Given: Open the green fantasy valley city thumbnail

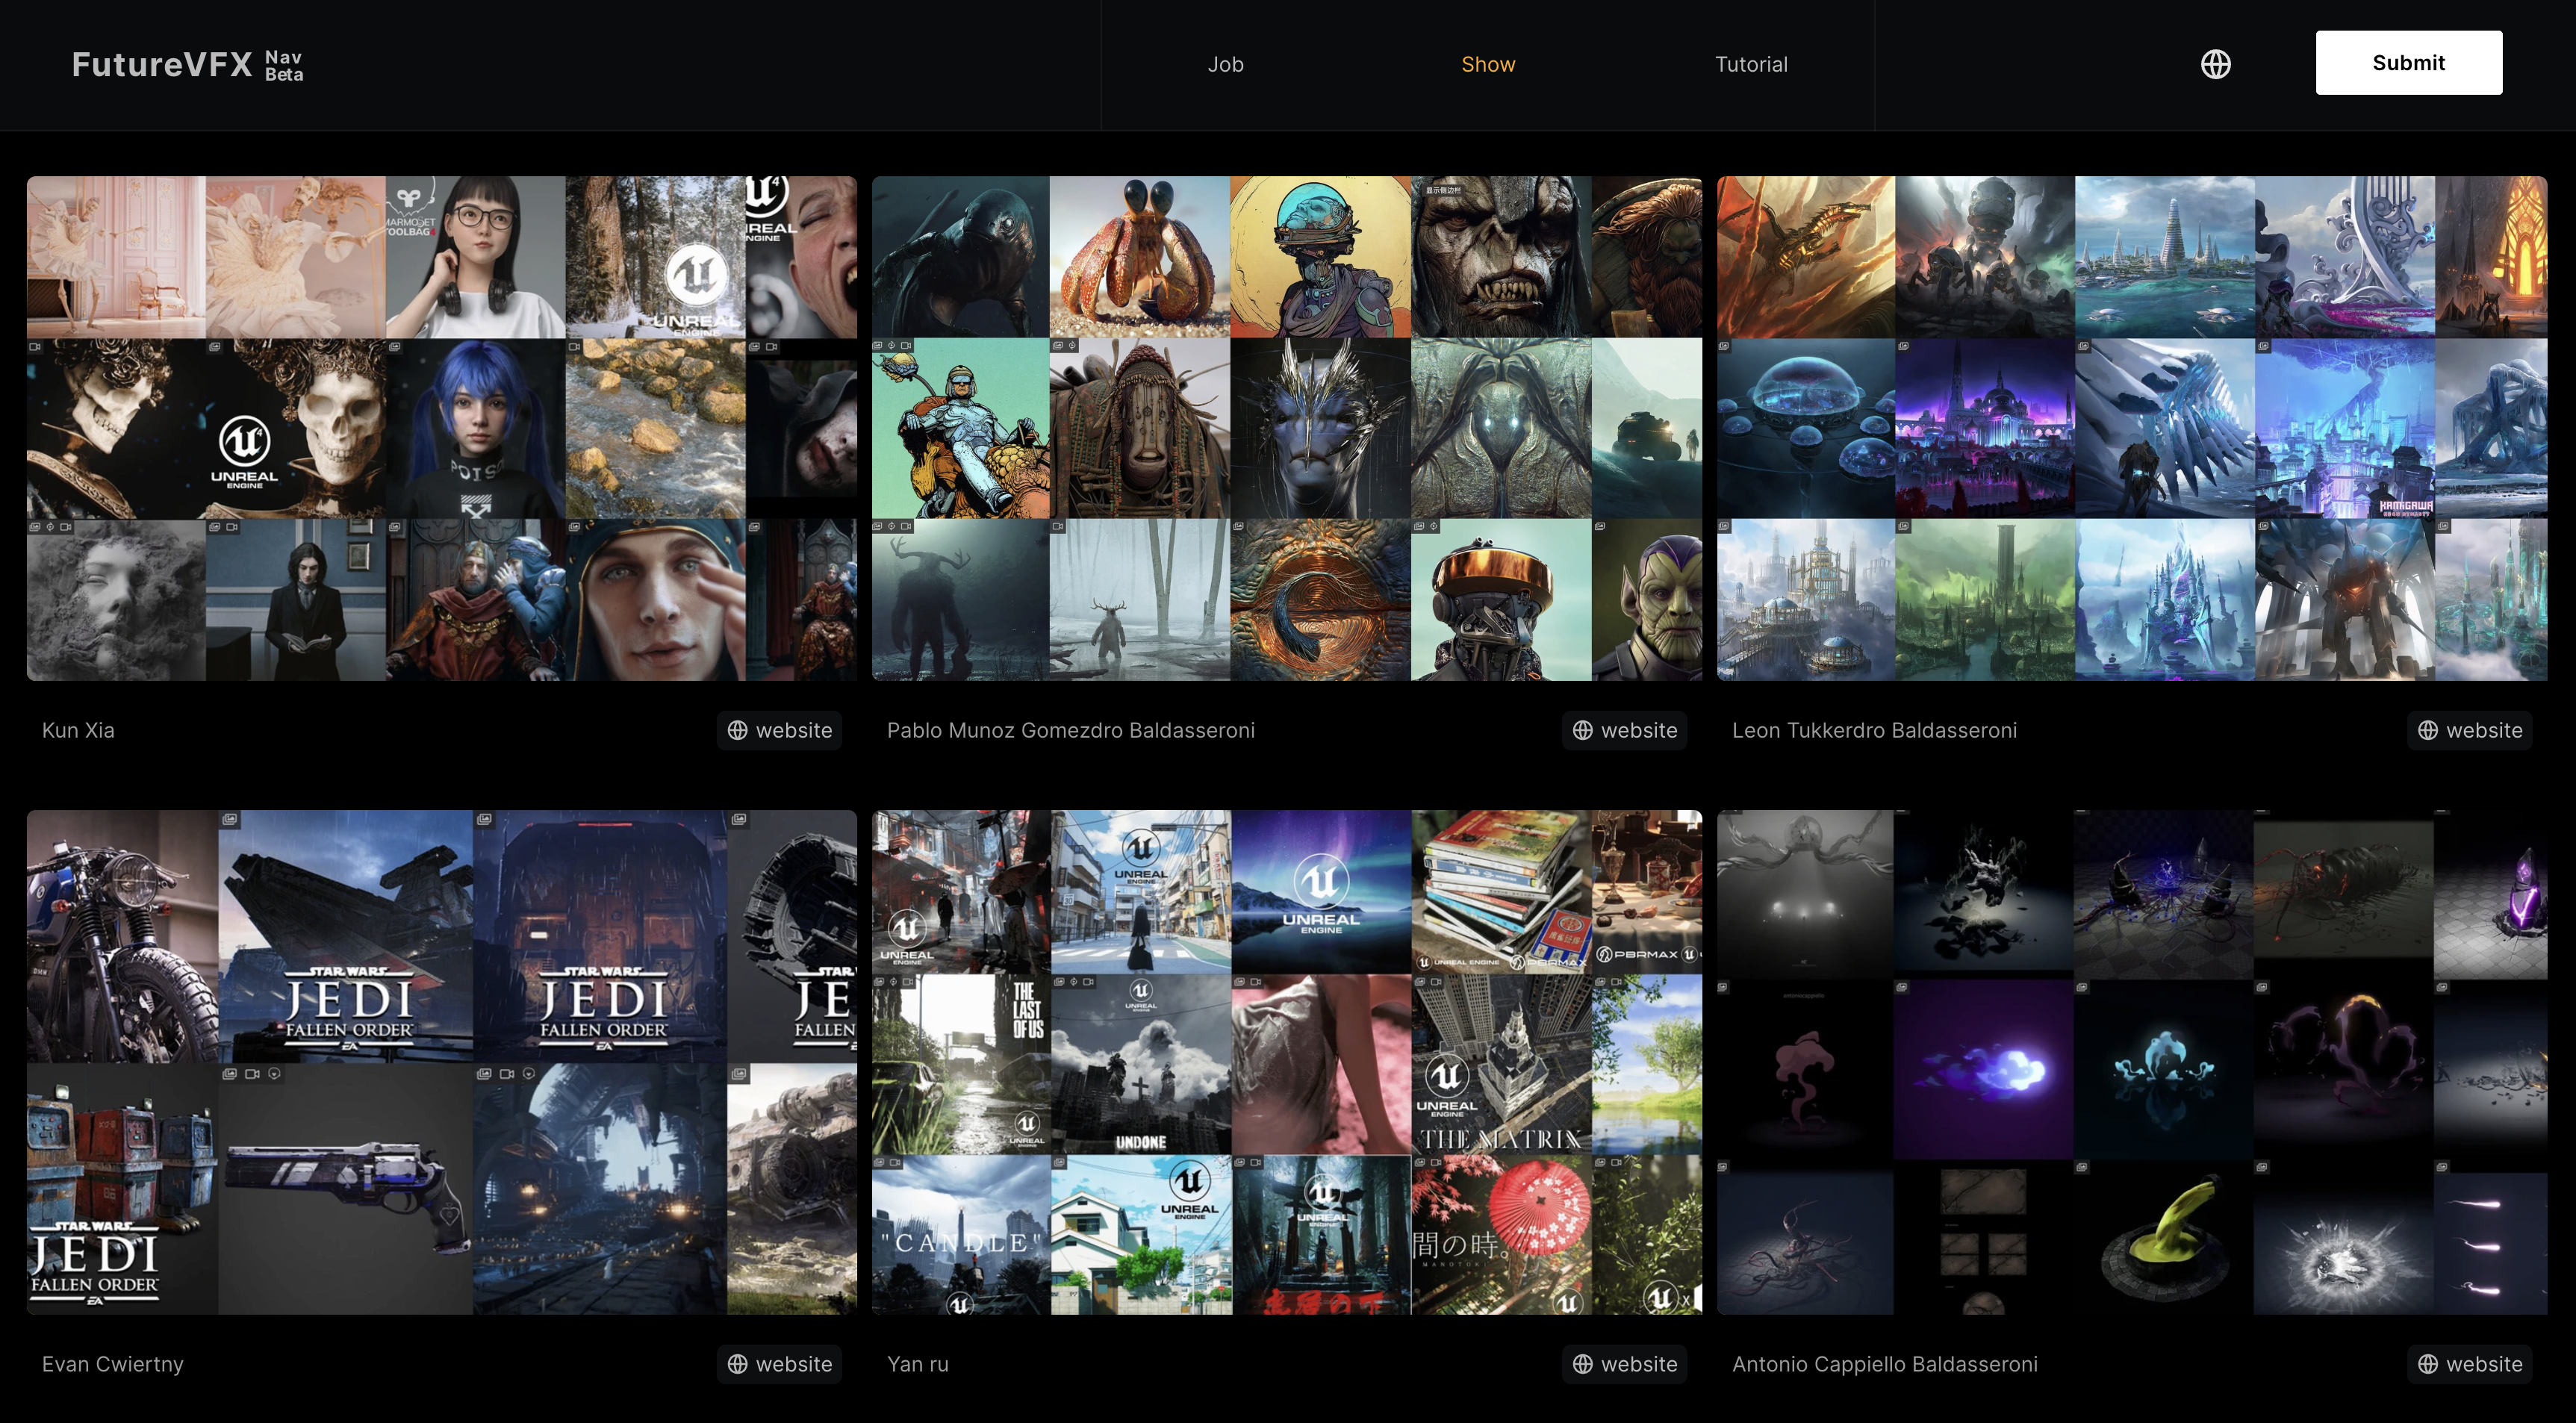Looking at the screenshot, I should (x=1985, y=600).
